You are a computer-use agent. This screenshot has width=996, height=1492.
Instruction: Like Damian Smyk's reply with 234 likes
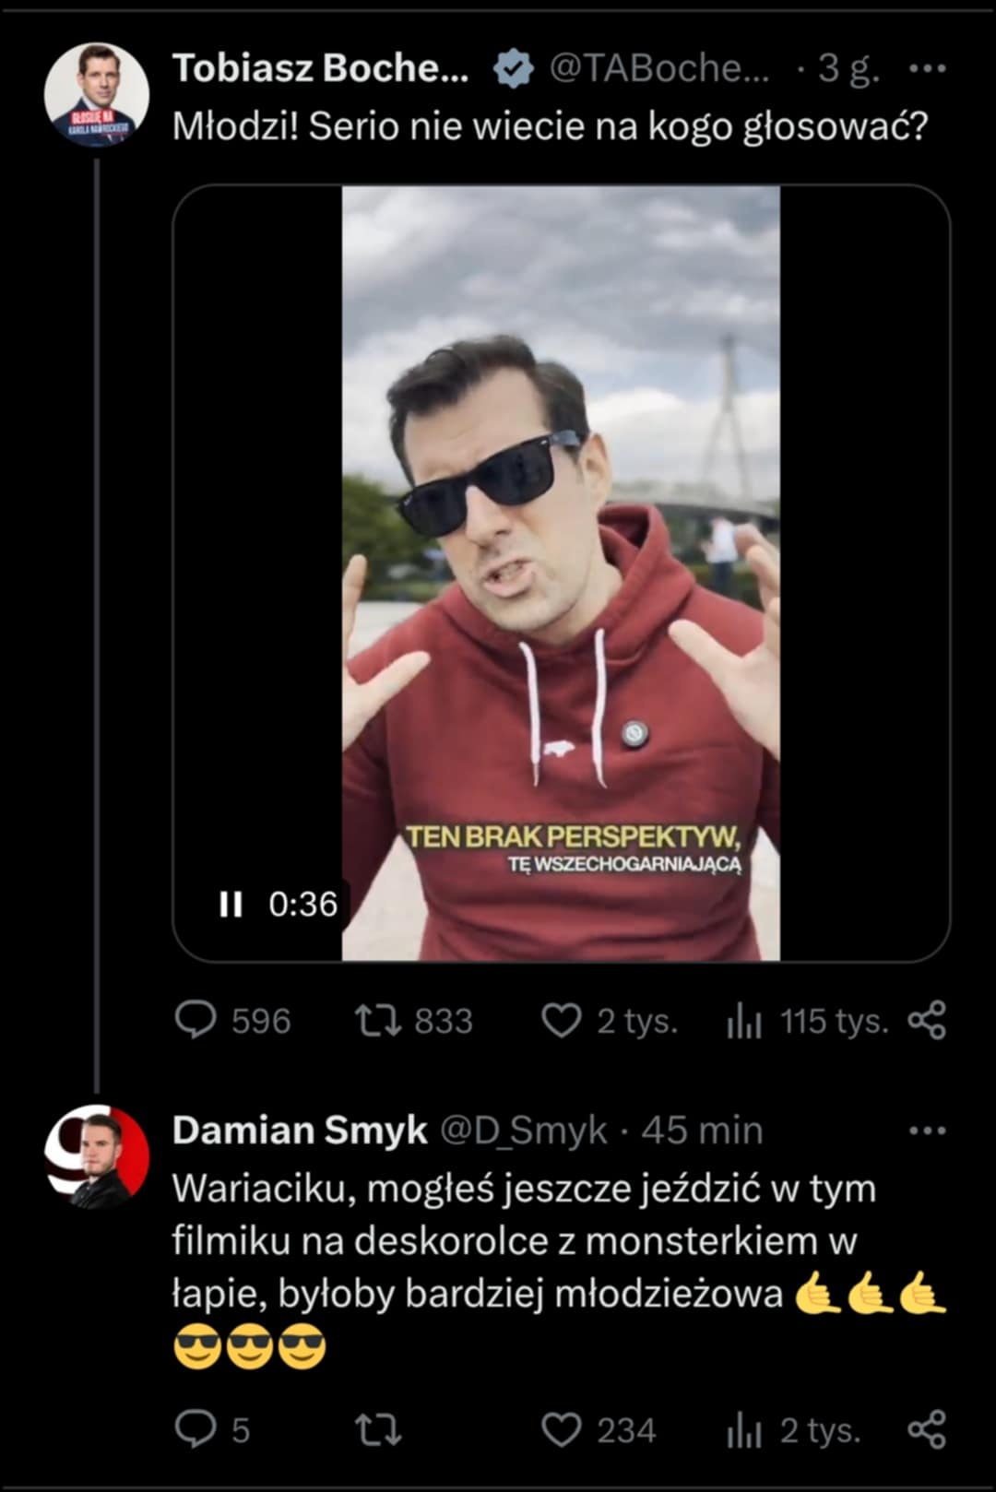pyautogui.click(x=561, y=1430)
